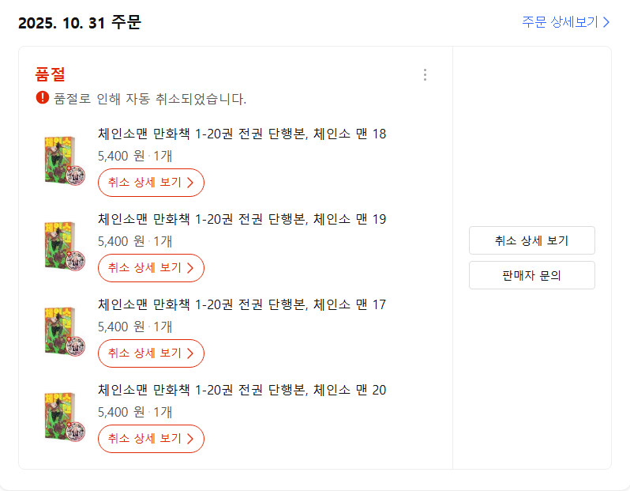Open product title 체인소 맨 19
This screenshot has width=630, height=491.
(x=242, y=219)
